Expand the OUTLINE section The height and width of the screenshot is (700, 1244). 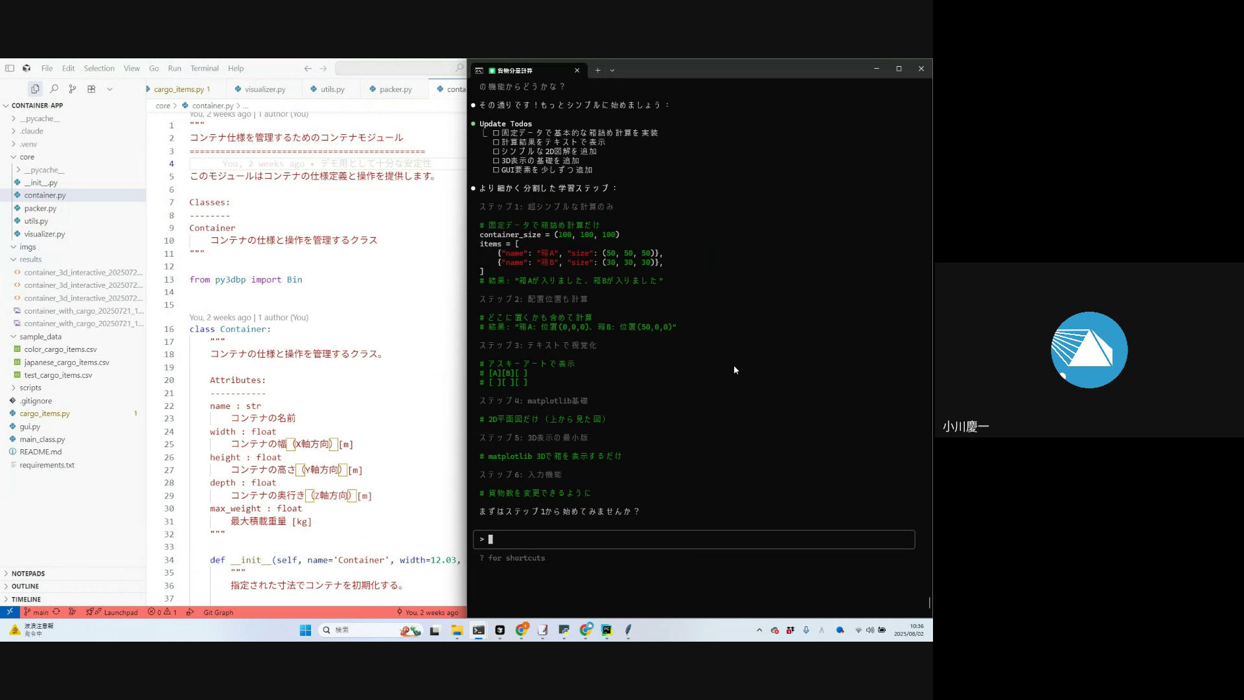(25, 586)
